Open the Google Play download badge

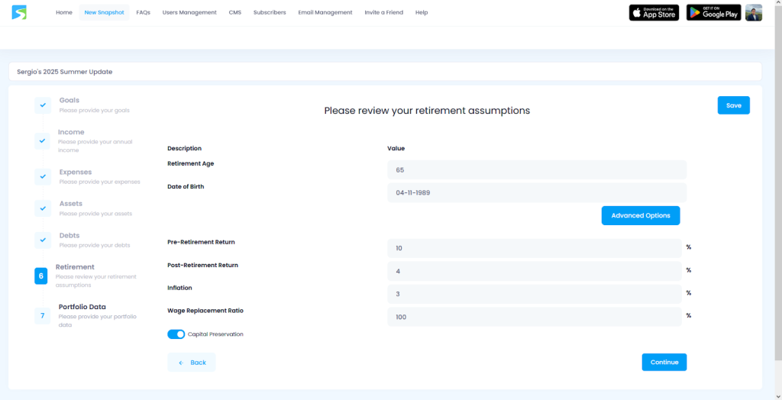pyautogui.click(x=713, y=12)
